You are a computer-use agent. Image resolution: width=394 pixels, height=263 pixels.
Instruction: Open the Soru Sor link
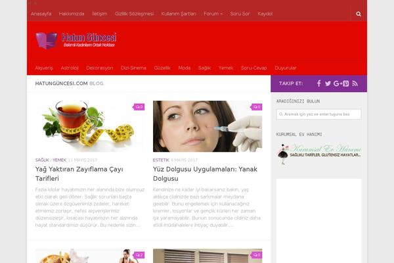tap(240, 14)
